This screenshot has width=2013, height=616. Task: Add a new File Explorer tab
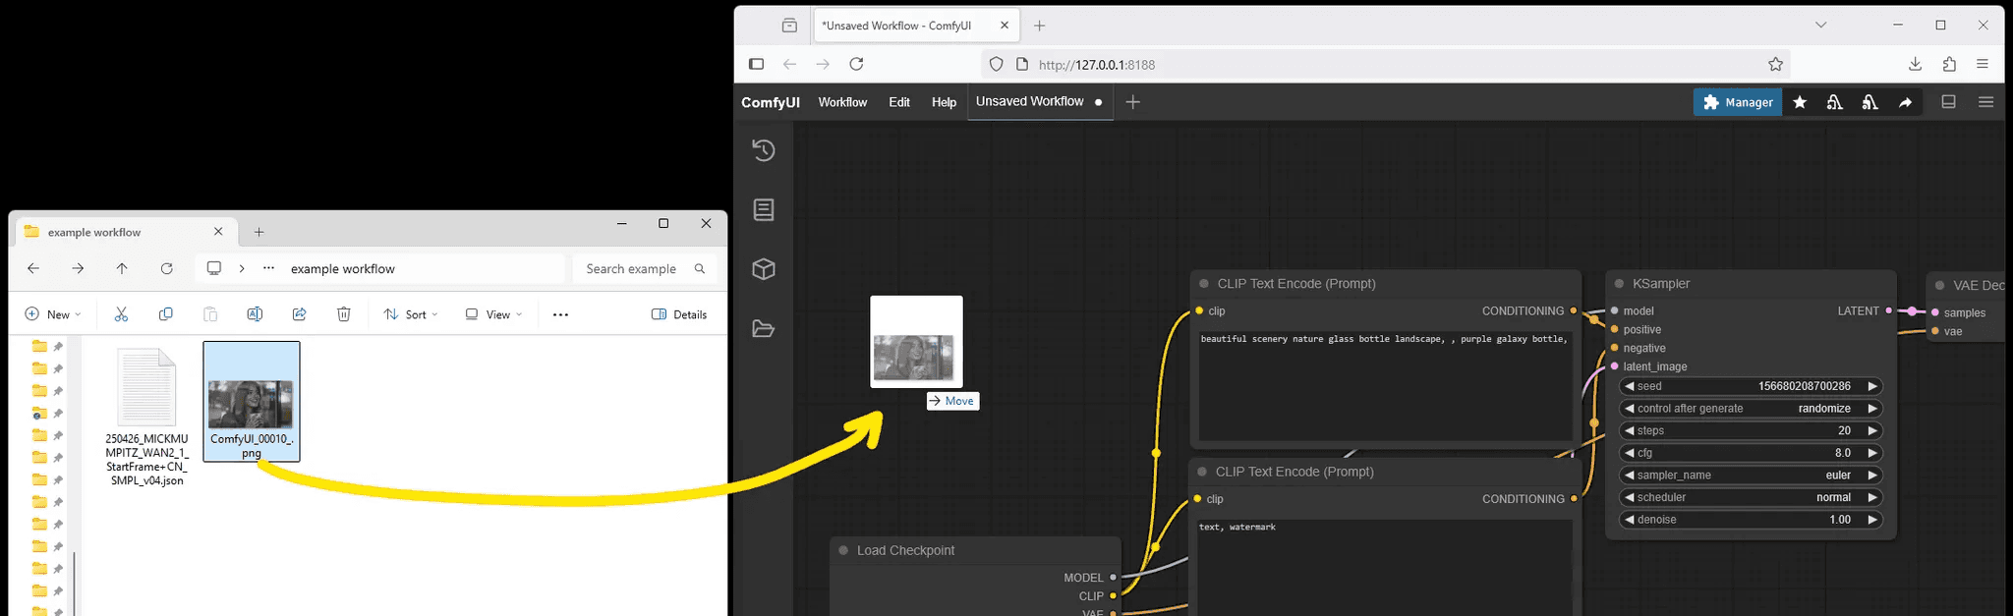[259, 232]
